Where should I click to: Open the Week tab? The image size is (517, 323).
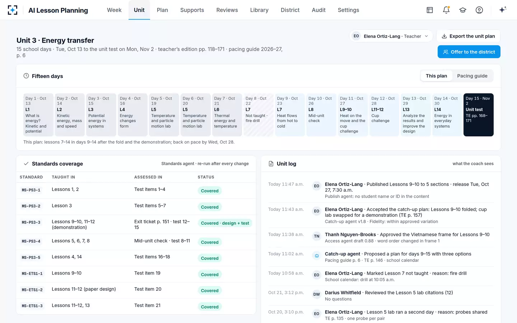pos(114,10)
